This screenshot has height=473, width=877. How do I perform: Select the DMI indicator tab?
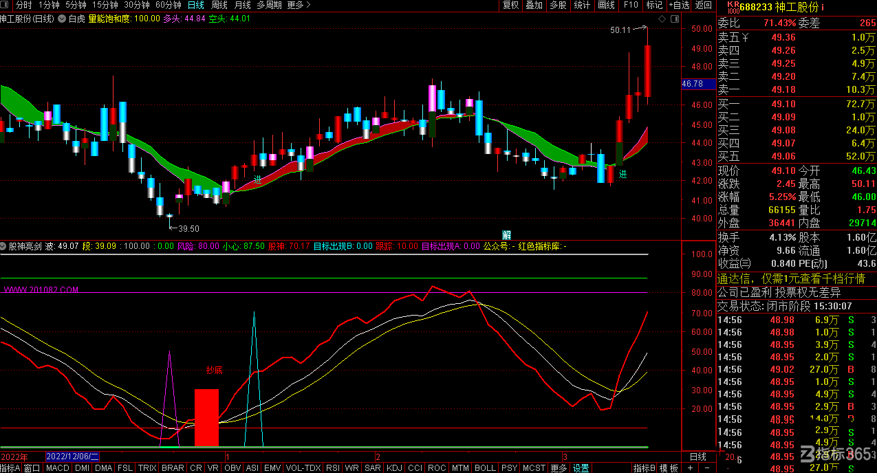pos(82,468)
